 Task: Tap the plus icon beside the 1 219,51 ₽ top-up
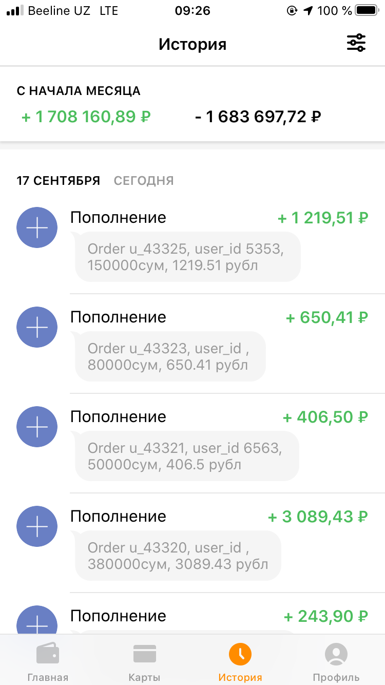[x=37, y=227]
